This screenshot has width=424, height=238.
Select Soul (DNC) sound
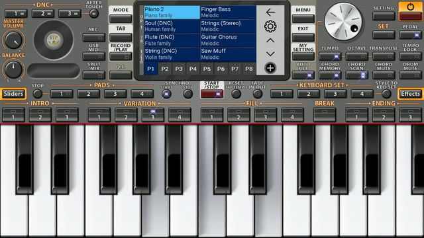coord(172,26)
